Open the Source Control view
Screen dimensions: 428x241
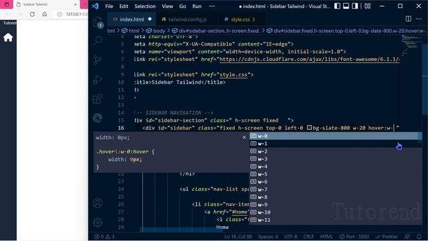[x=98, y=60]
